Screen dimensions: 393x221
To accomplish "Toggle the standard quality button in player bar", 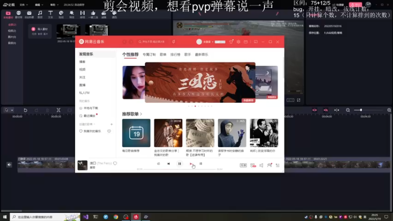I will click(243, 166).
